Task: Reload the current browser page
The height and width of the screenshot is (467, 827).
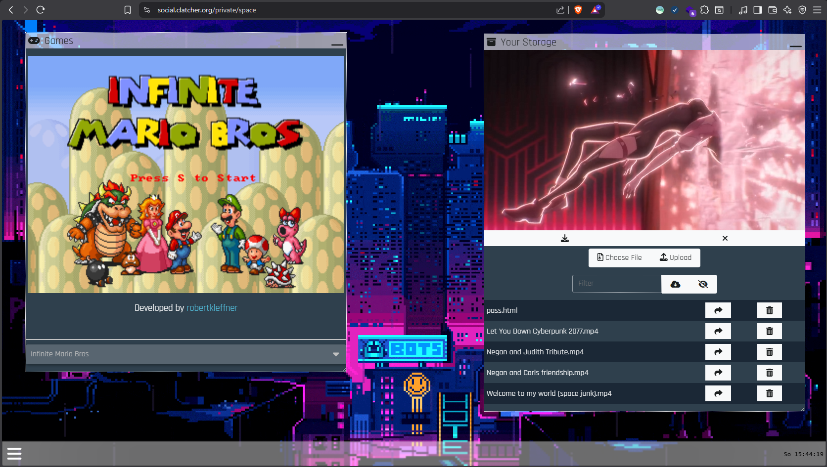Action: (x=41, y=10)
